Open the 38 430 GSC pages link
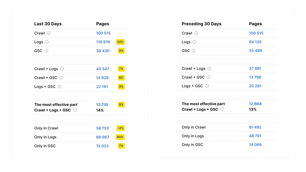The width and height of the screenshot is (306, 172). [103, 51]
